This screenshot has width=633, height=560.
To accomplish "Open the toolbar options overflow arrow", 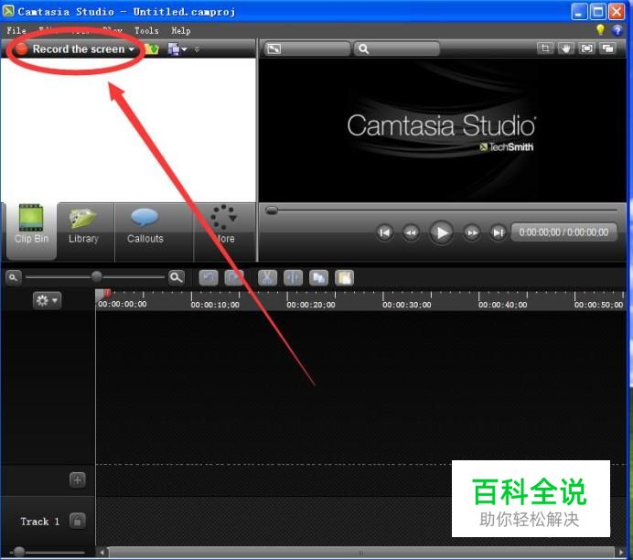I will (197, 49).
